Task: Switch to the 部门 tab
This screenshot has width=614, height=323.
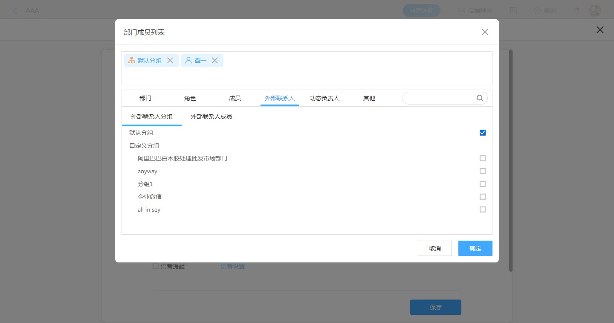Action: 145,98
